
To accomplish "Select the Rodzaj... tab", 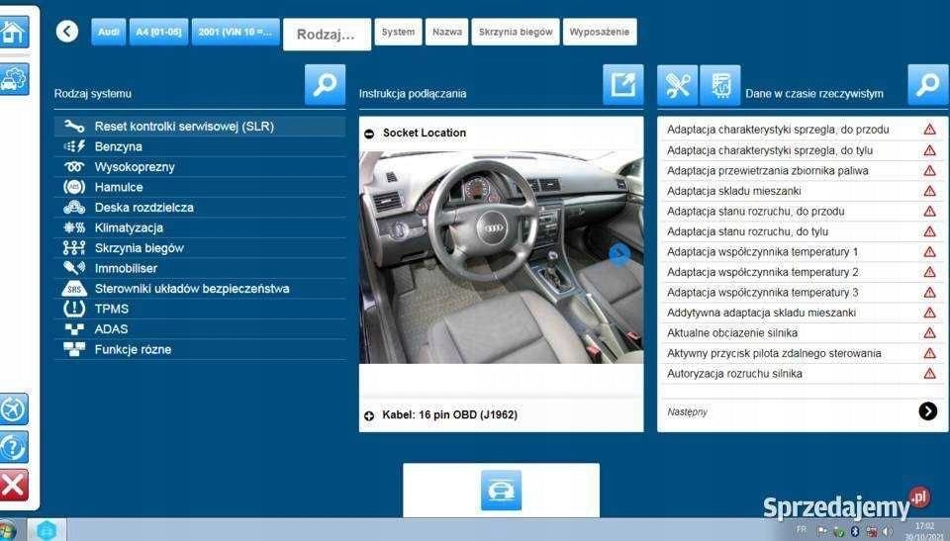I will click(x=327, y=34).
